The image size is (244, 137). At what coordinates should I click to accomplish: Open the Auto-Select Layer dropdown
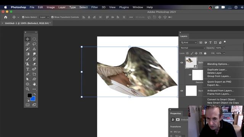click(x=44, y=17)
